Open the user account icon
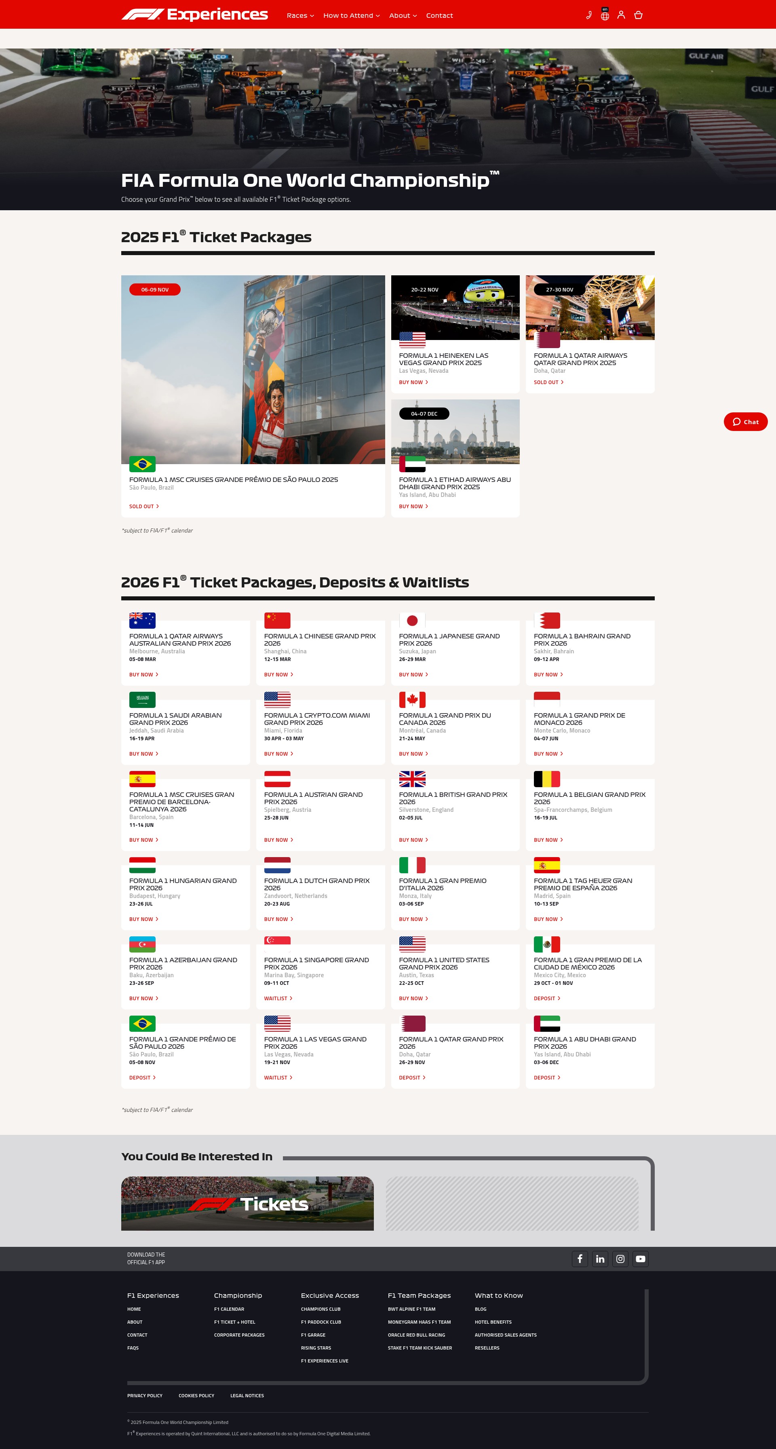The image size is (776, 1449). coord(621,15)
